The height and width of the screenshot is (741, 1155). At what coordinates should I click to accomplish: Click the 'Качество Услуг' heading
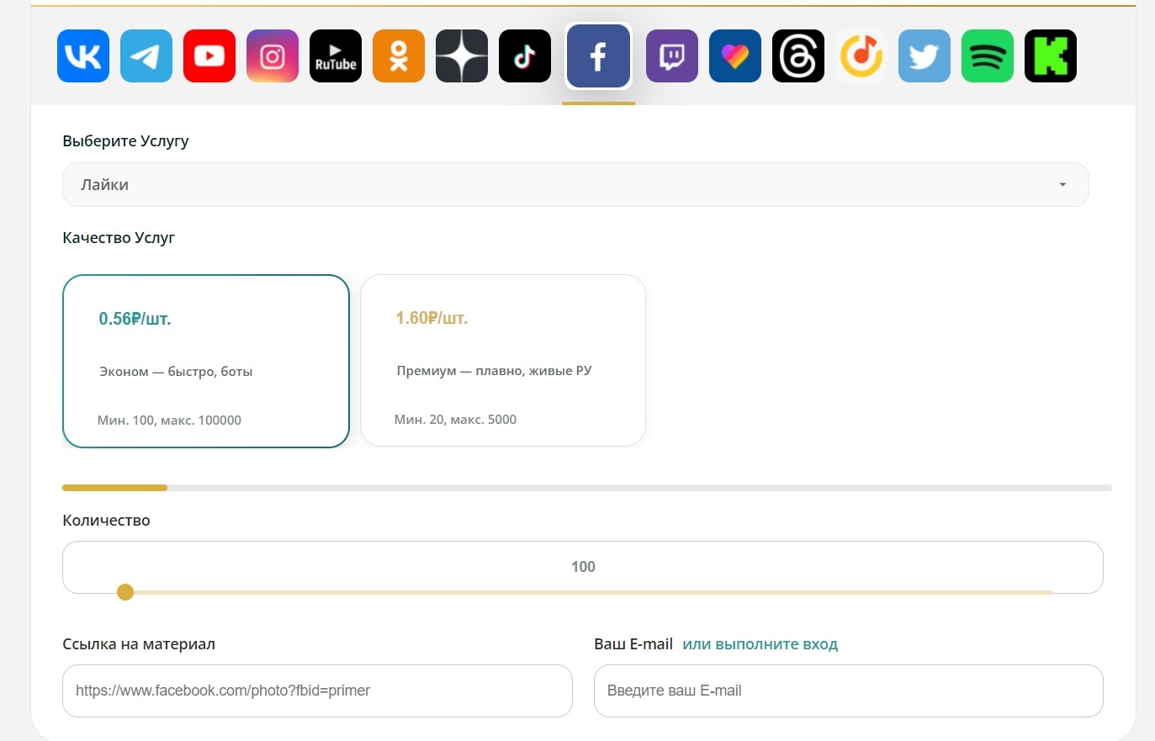pos(119,238)
